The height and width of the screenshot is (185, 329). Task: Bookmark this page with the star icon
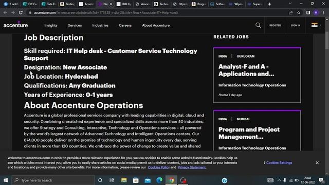[x=299, y=12]
